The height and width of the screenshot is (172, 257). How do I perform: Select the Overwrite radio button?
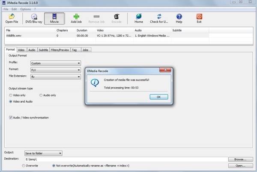(24, 166)
